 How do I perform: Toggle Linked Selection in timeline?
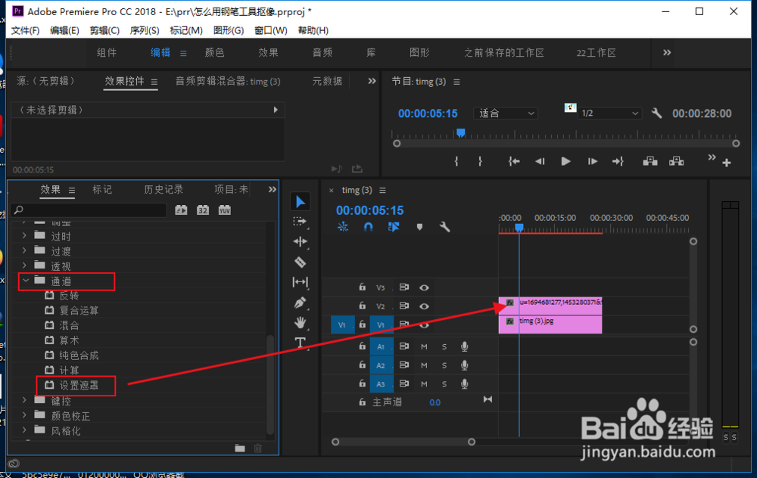pos(394,227)
